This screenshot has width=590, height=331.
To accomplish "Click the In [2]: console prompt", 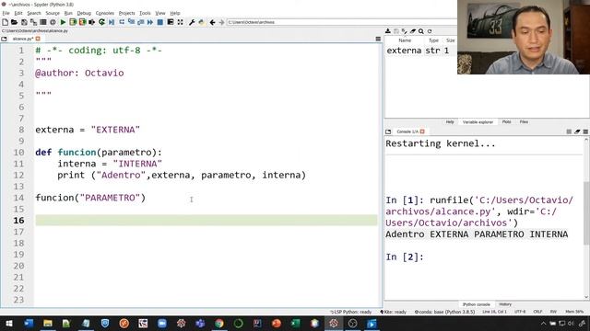I will (405, 257).
